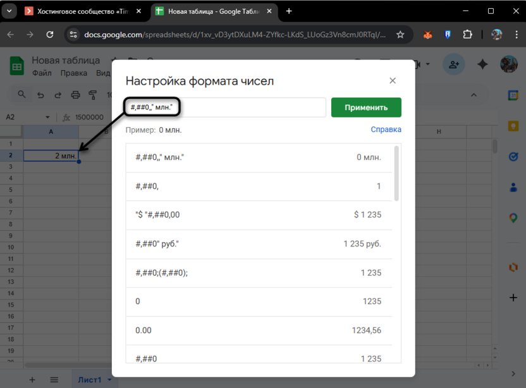Click the Redo icon

[58, 94]
